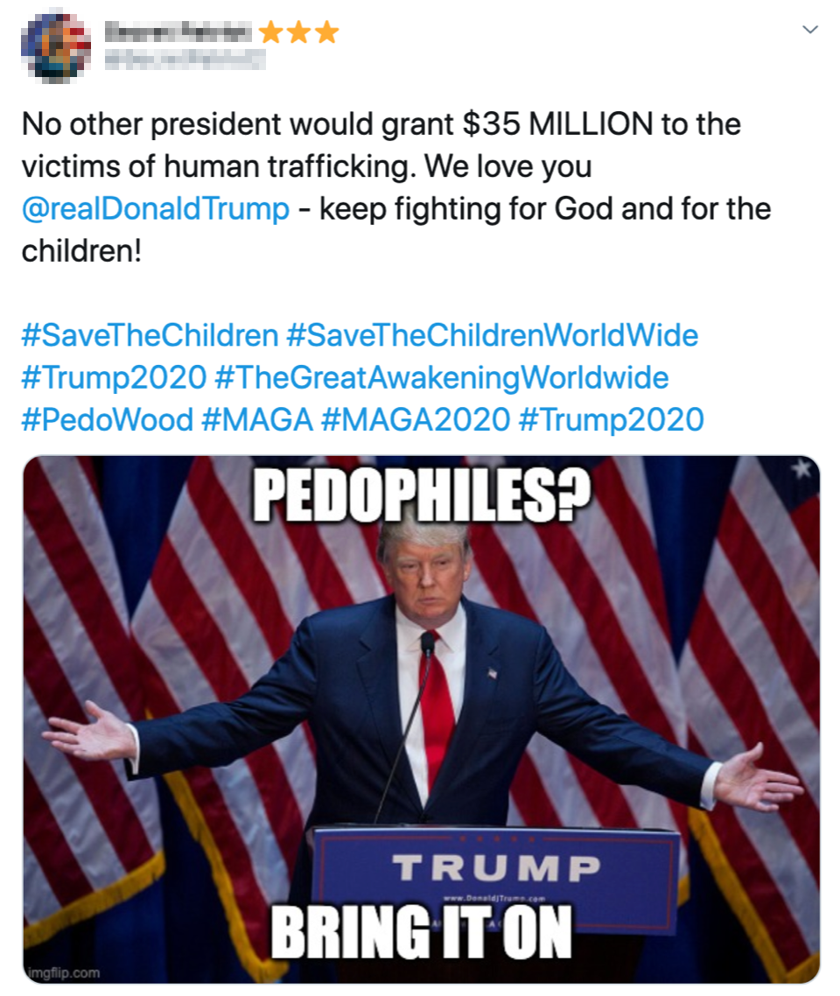Click the blurred display name of the author
The height and width of the screenshot is (996, 840).
tap(177, 31)
